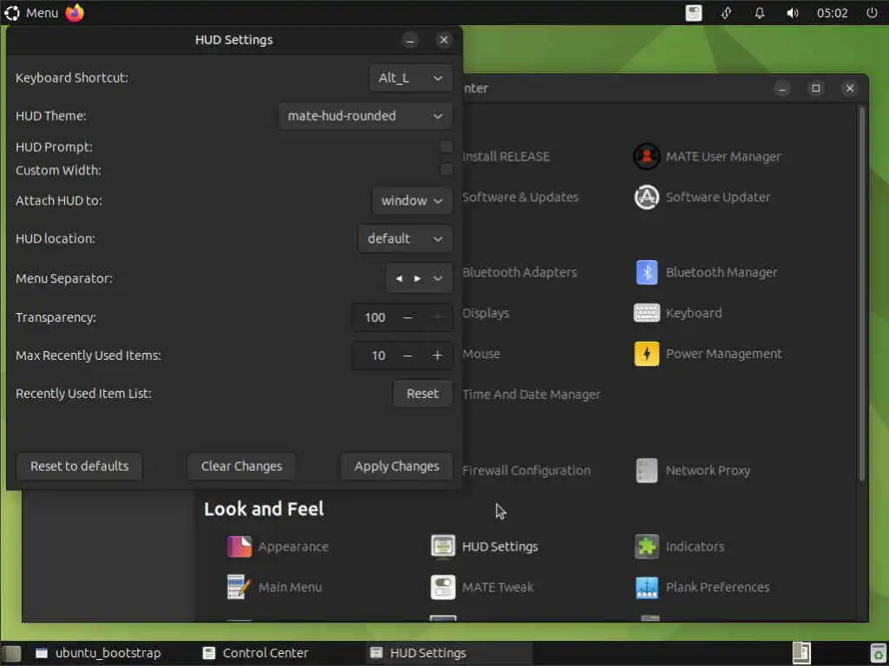Open the power/session icon in the top panel
Viewport: 889px width, 666px height.
872,13
